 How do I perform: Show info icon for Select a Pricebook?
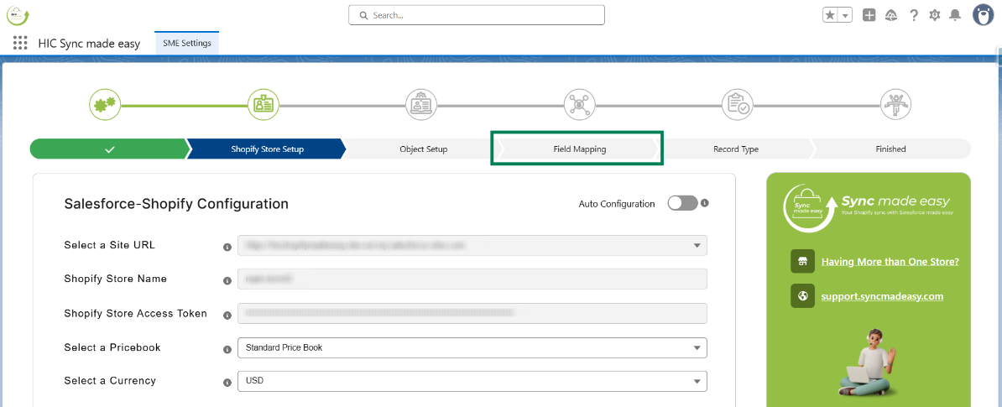[x=227, y=349]
